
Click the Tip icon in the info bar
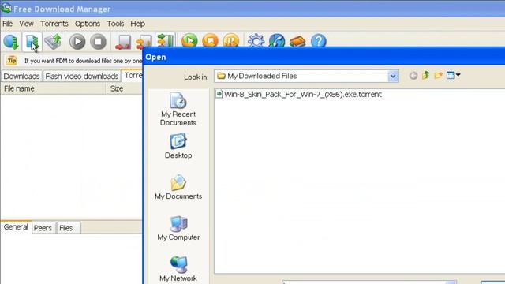(x=12, y=60)
